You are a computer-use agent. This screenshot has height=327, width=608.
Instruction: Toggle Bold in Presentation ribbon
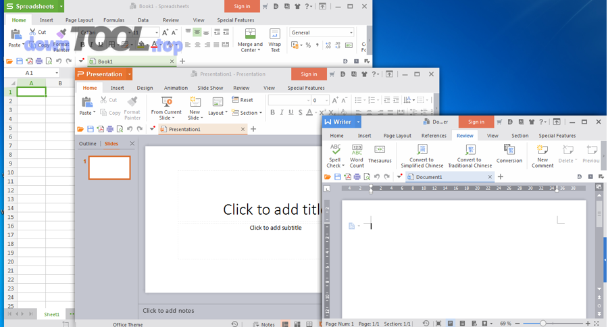tap(273, 112)
